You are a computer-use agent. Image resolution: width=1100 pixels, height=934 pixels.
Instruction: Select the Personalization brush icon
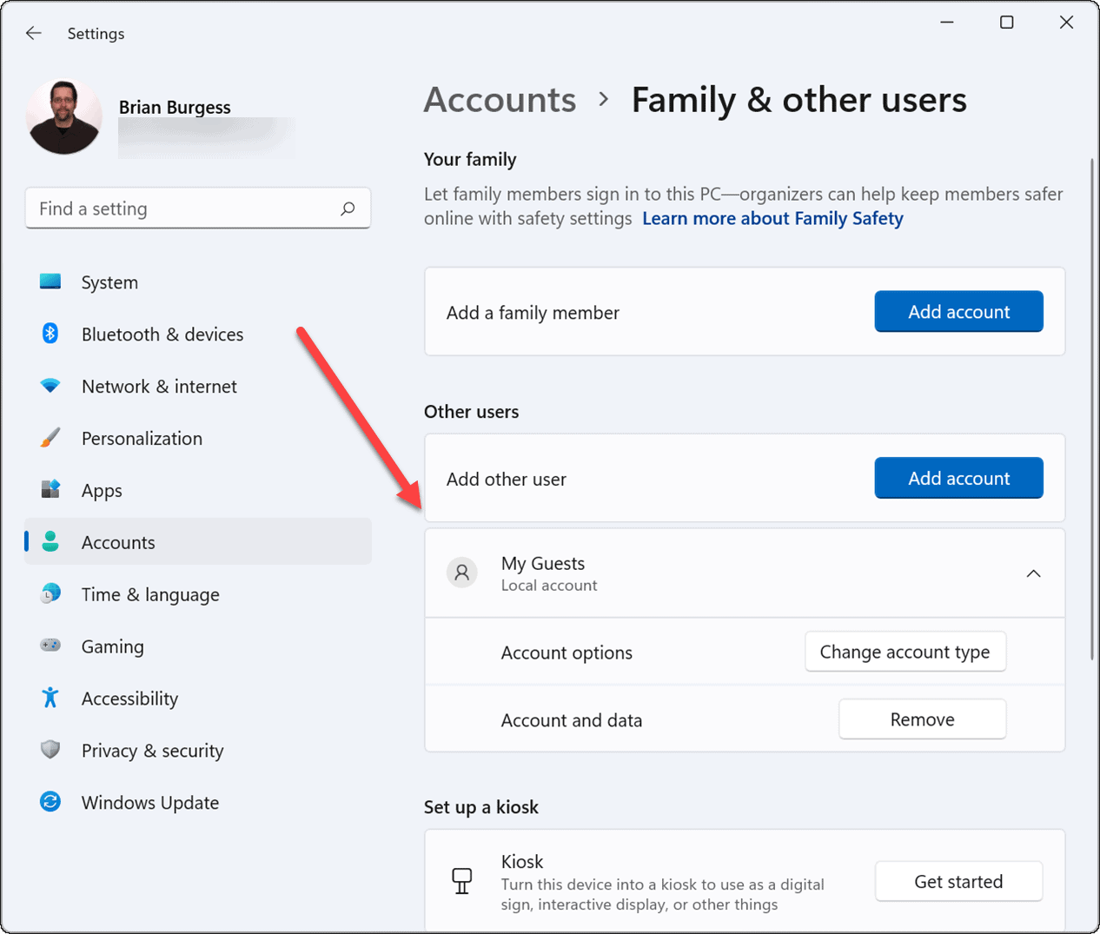pos(50,438)
